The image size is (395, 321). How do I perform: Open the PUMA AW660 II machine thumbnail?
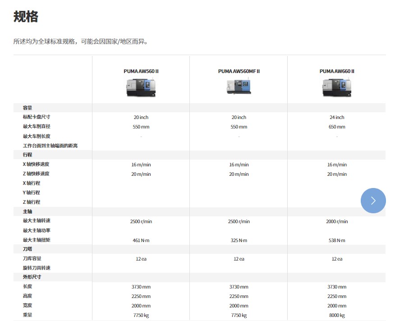pos(337,87)
